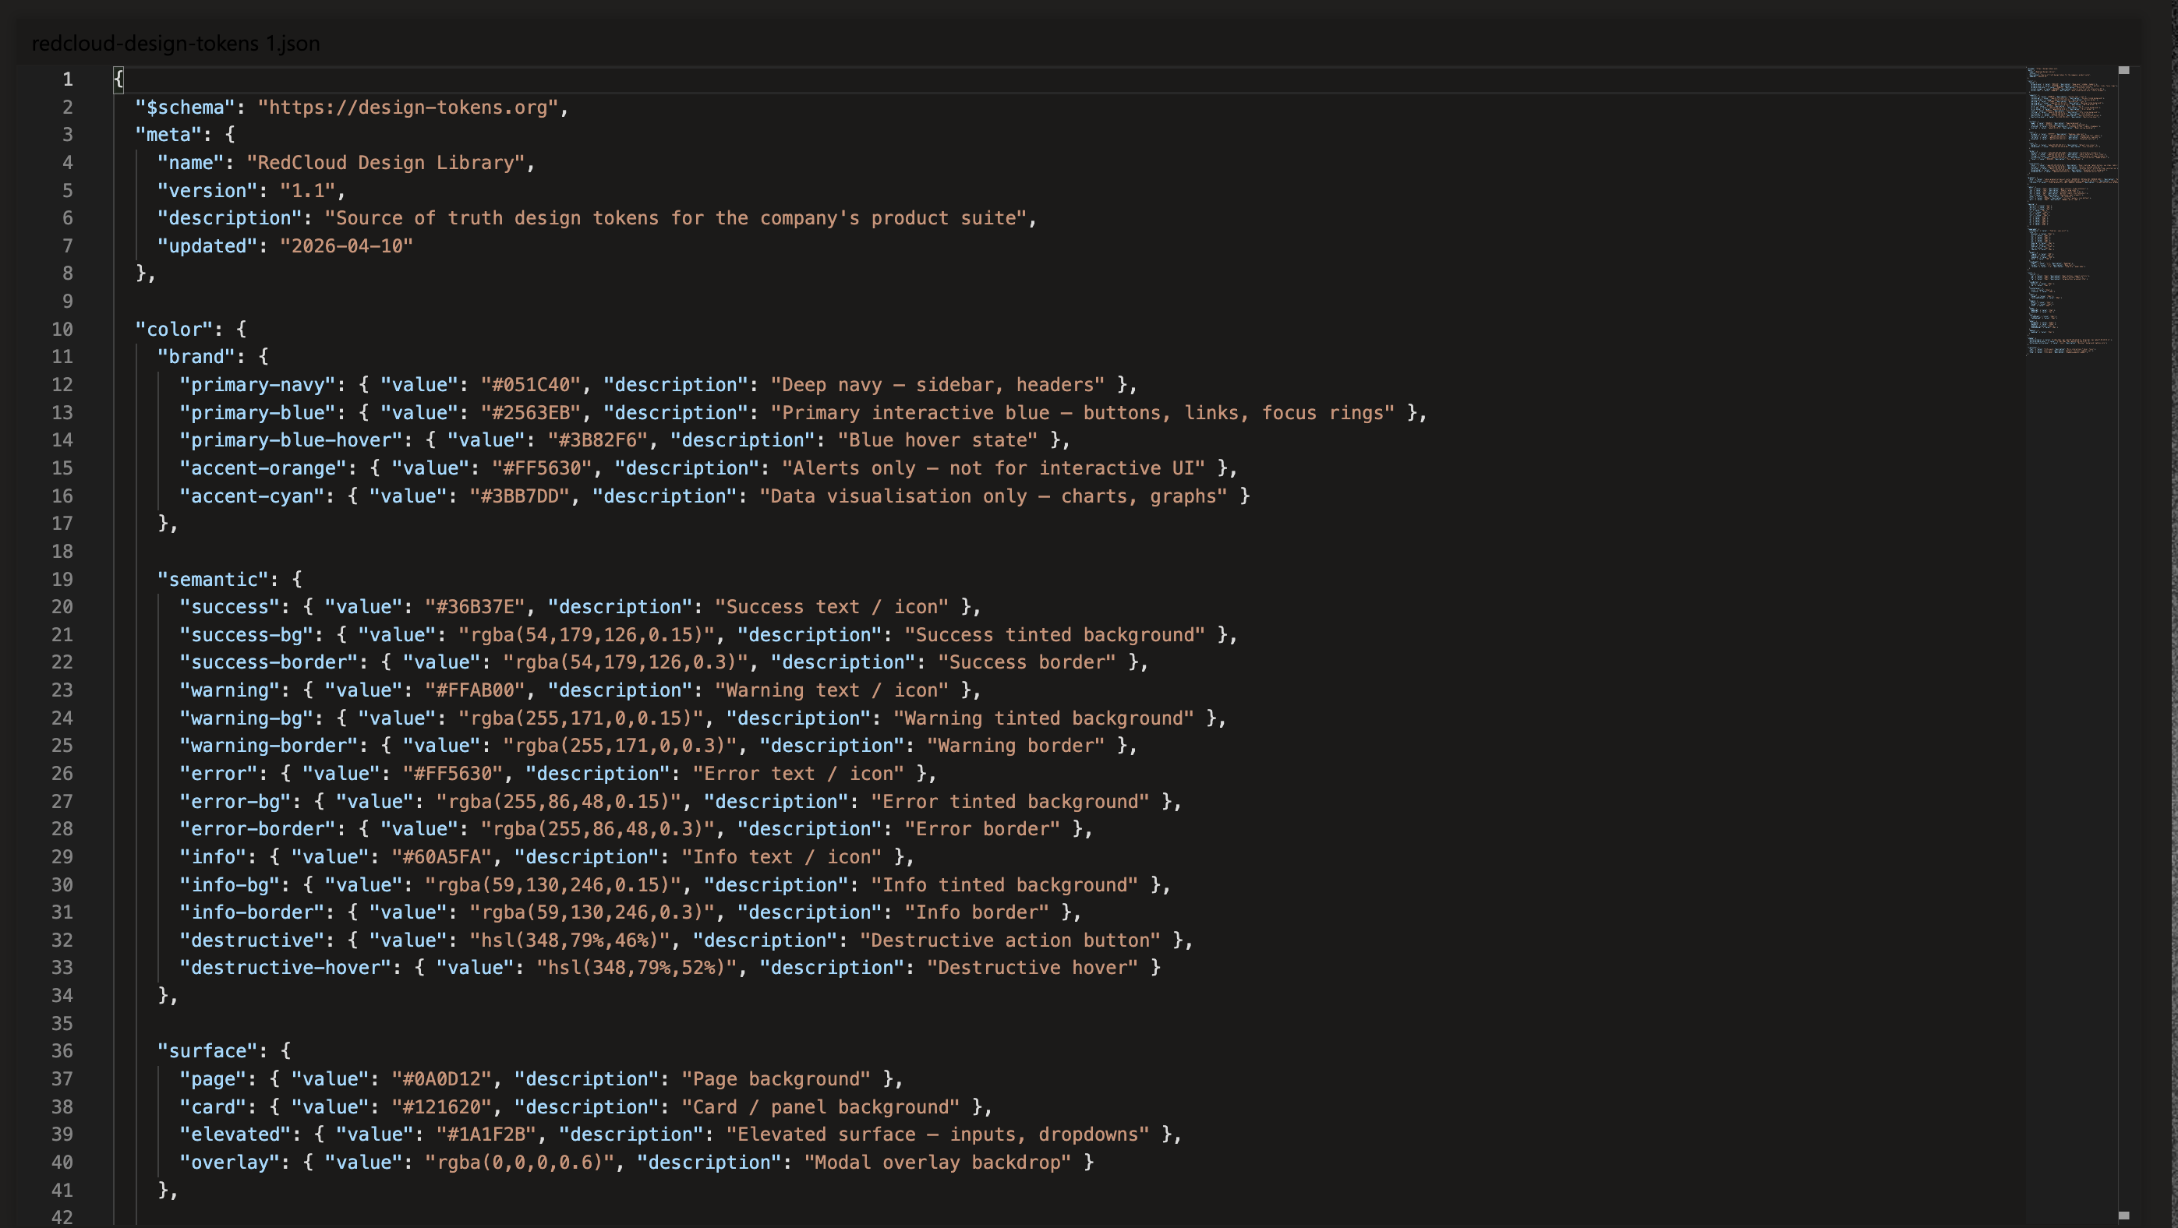Viewport: 2178px width, 1228px height.
Task: Click the #3BB7DD hex value
Action: click(x=520, y=496)
